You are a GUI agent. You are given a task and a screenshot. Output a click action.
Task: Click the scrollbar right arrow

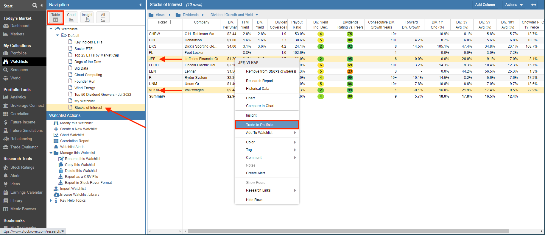point(541,231)
